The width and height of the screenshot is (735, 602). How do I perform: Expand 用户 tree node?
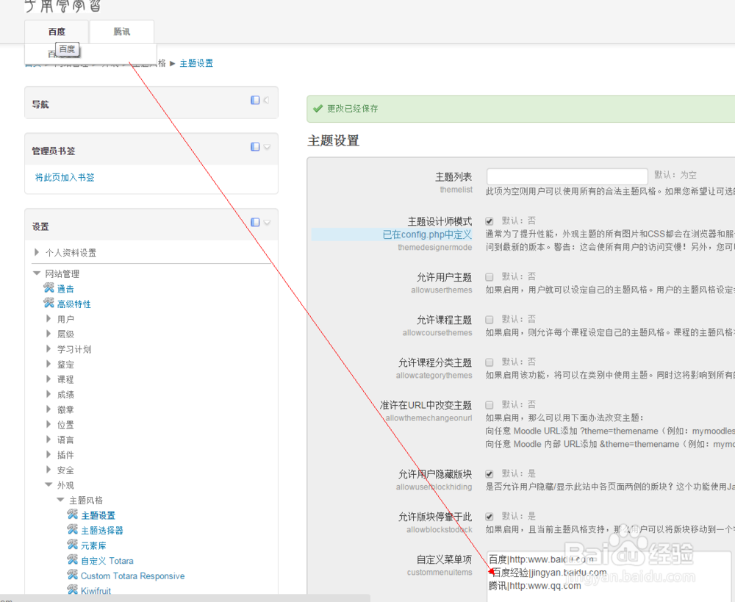pos(49,319)
